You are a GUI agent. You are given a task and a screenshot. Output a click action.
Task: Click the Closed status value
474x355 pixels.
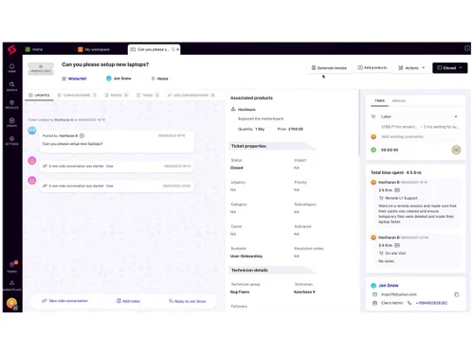point(236,168)
